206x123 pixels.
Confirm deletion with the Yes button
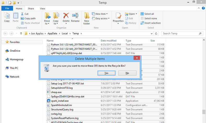click(106, 73)
